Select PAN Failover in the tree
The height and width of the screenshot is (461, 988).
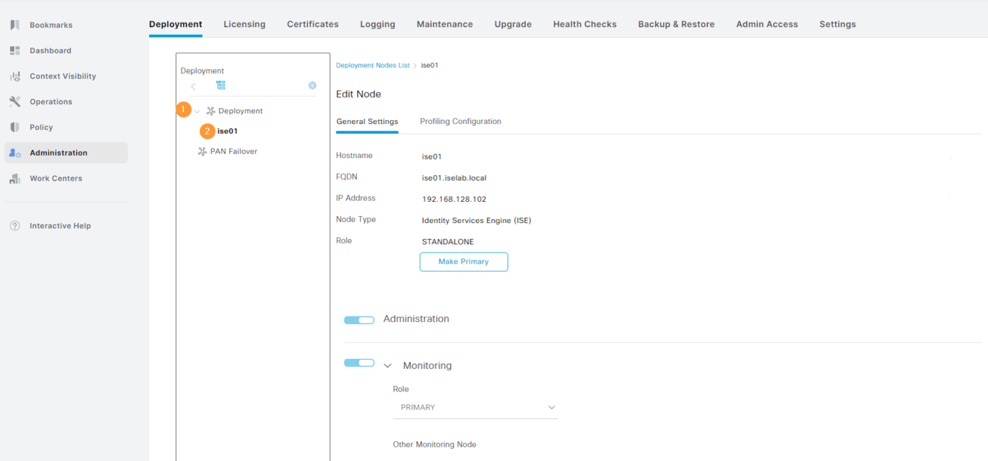[x=233, y=151]
